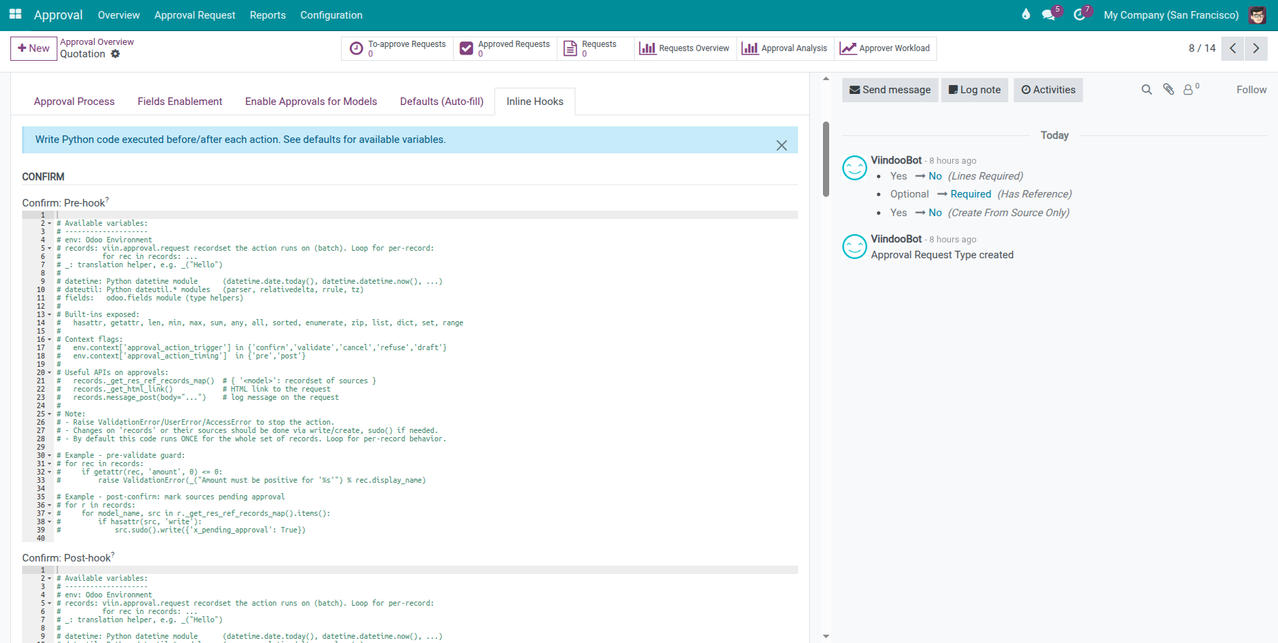Open the apps grid menu

coord(15,15)
